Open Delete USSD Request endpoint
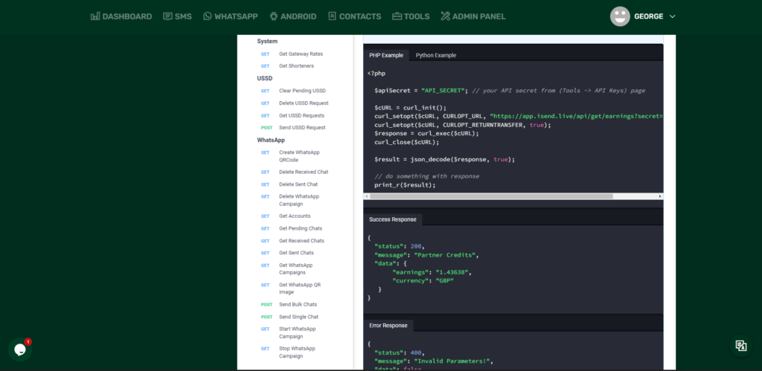The image size is (762, 371). pos(304,103)
